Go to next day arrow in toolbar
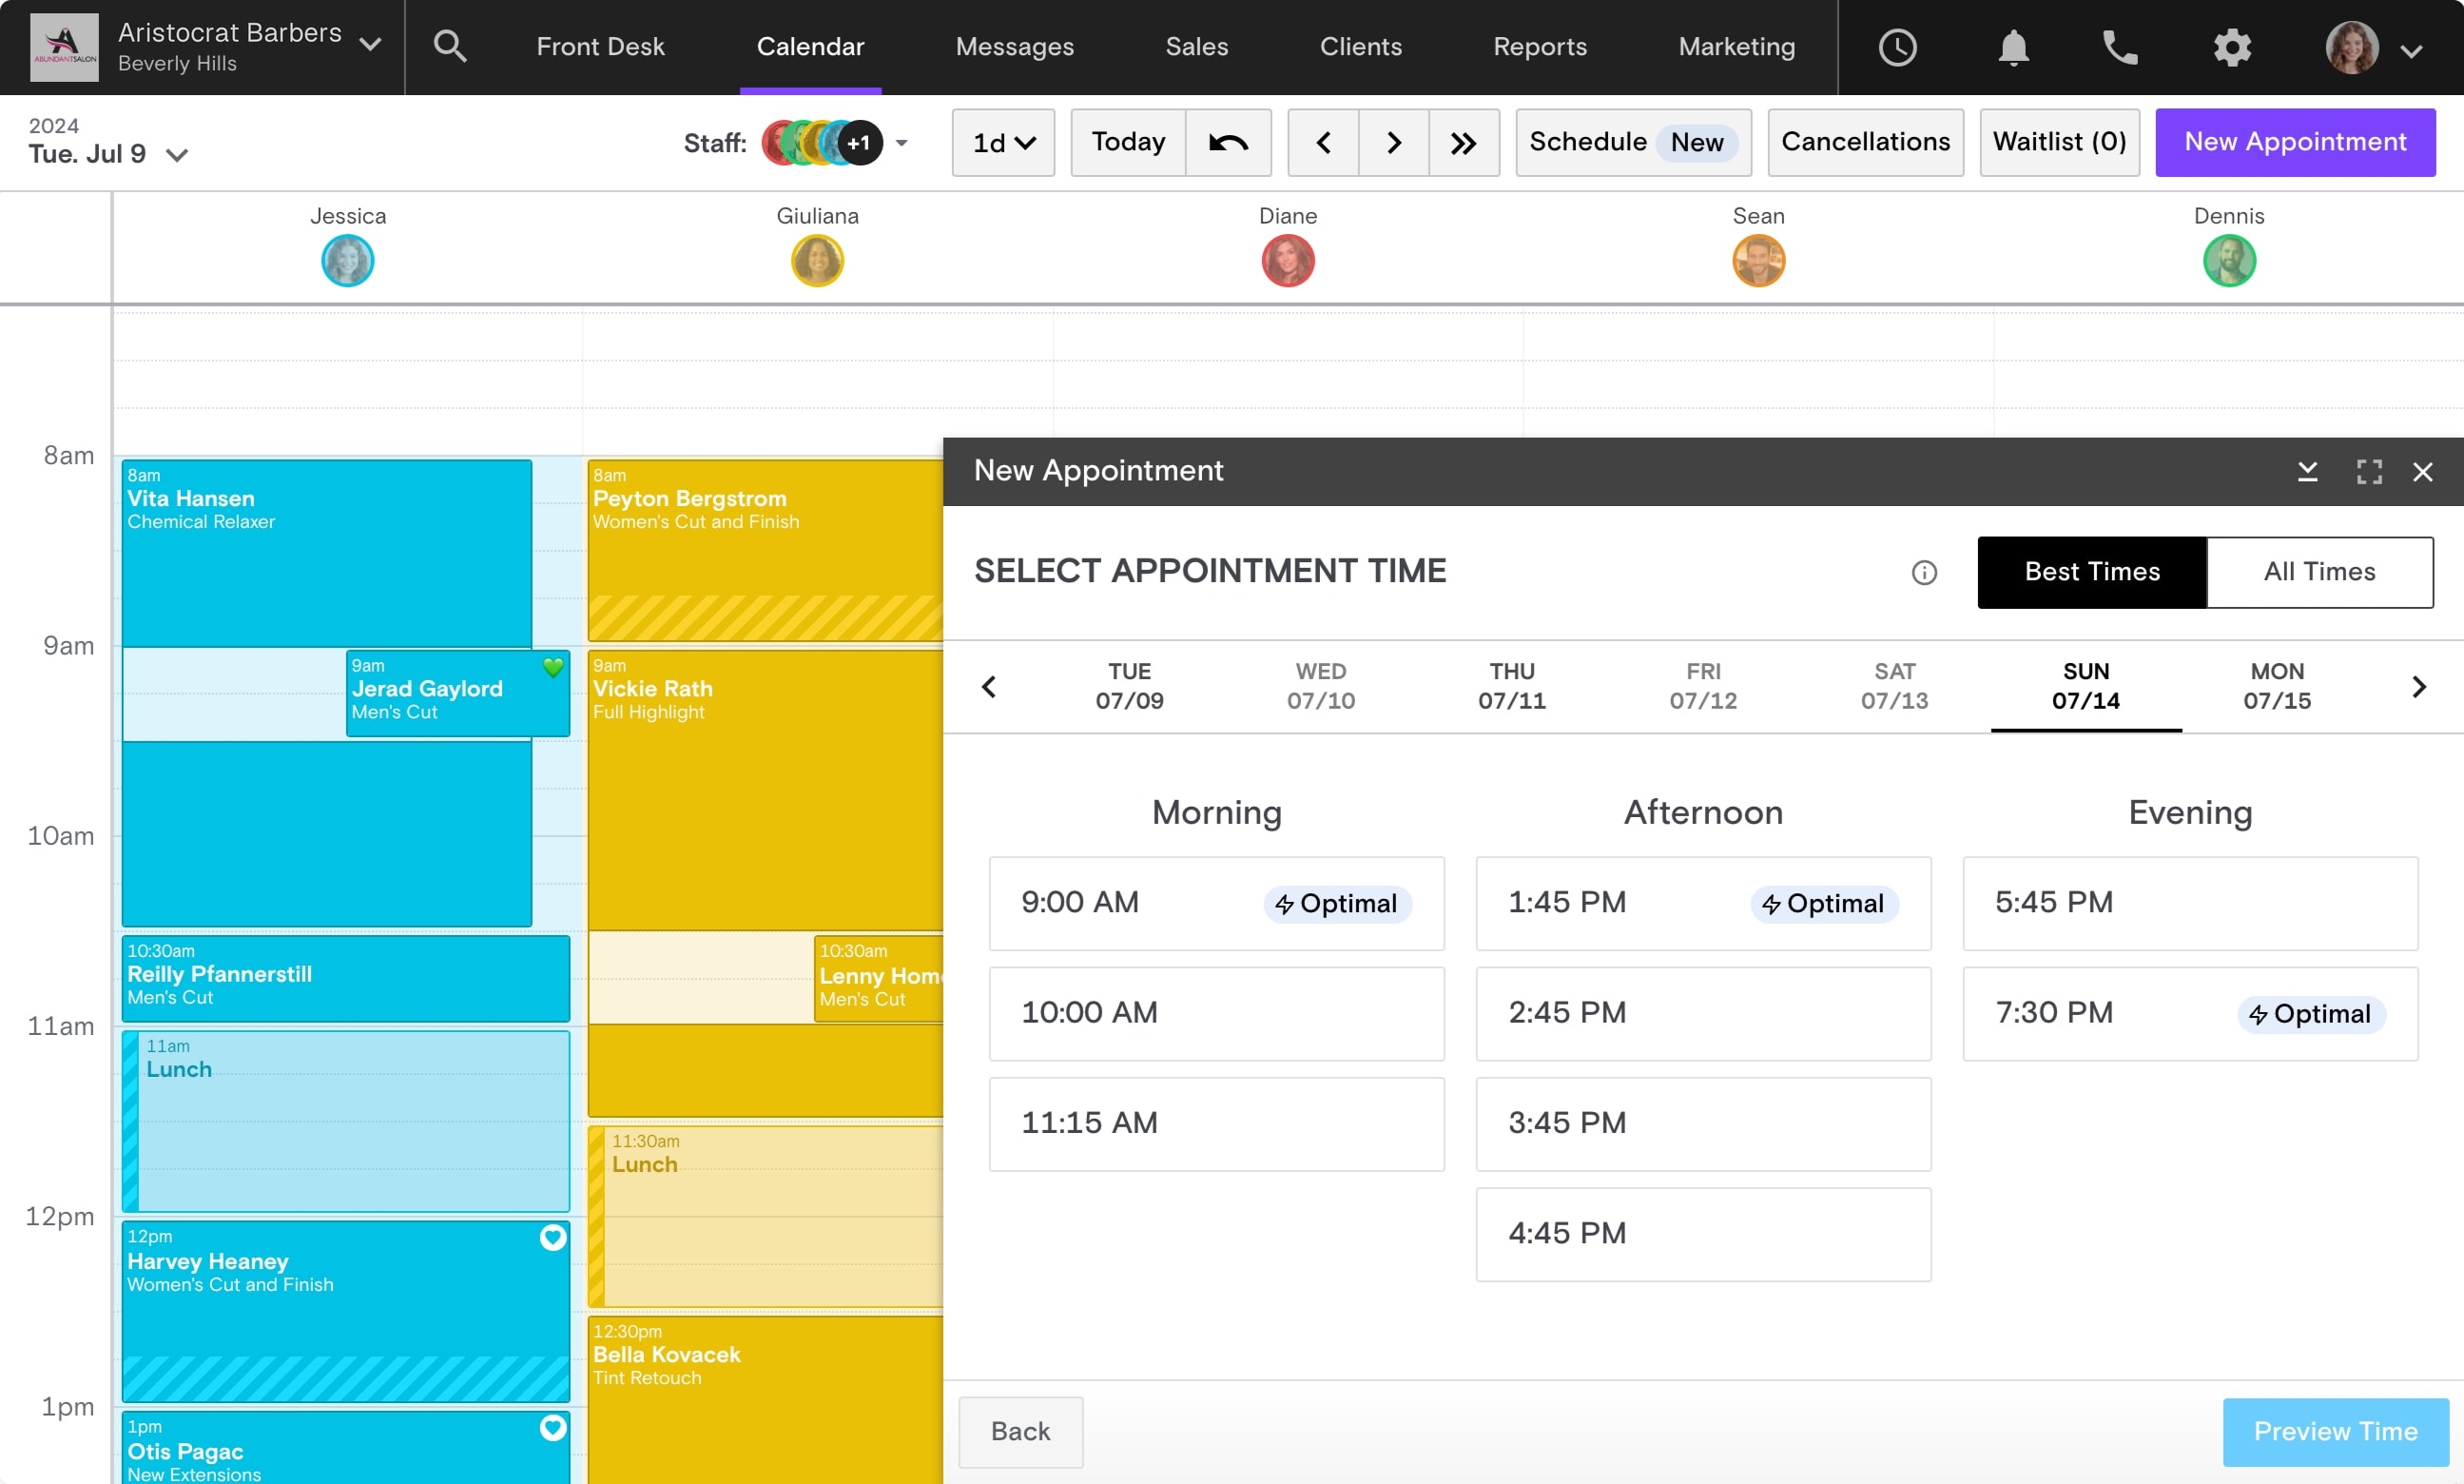Image resolution: width=2464 pixels, height=1484 pixels. (x=1393, y=142)
